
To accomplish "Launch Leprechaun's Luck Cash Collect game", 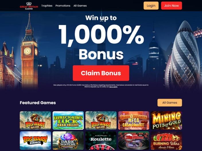I will point(68,121).
